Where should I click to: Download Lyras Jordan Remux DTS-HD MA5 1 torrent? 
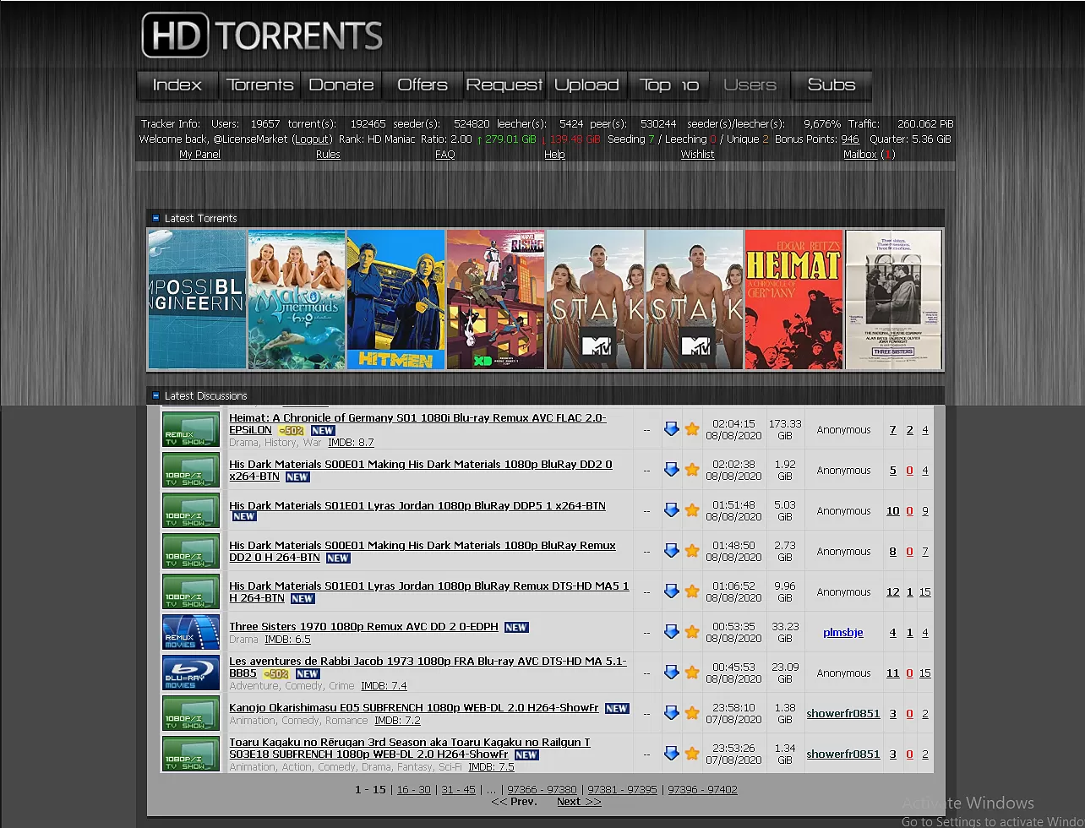[672, 591]
